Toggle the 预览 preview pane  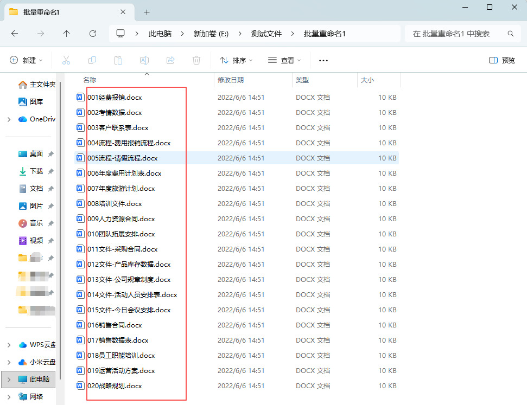tap(502, 60)
